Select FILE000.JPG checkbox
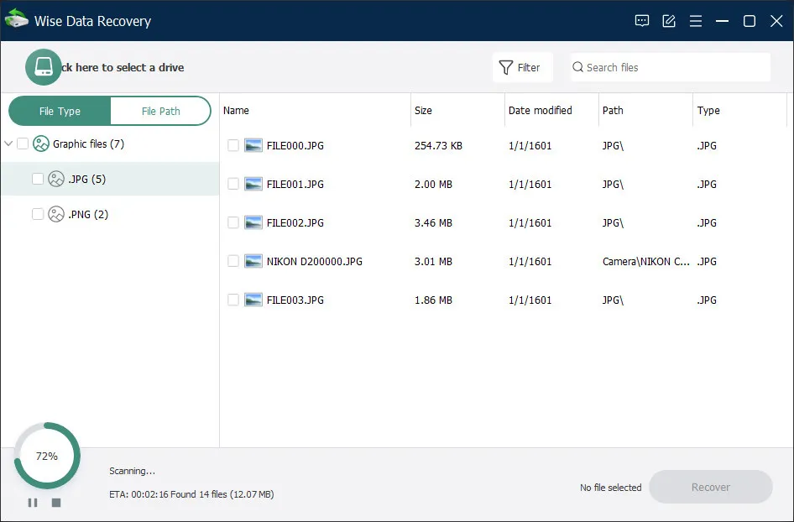This screenshot has width=794, height=522. click(x=233, y=146)
